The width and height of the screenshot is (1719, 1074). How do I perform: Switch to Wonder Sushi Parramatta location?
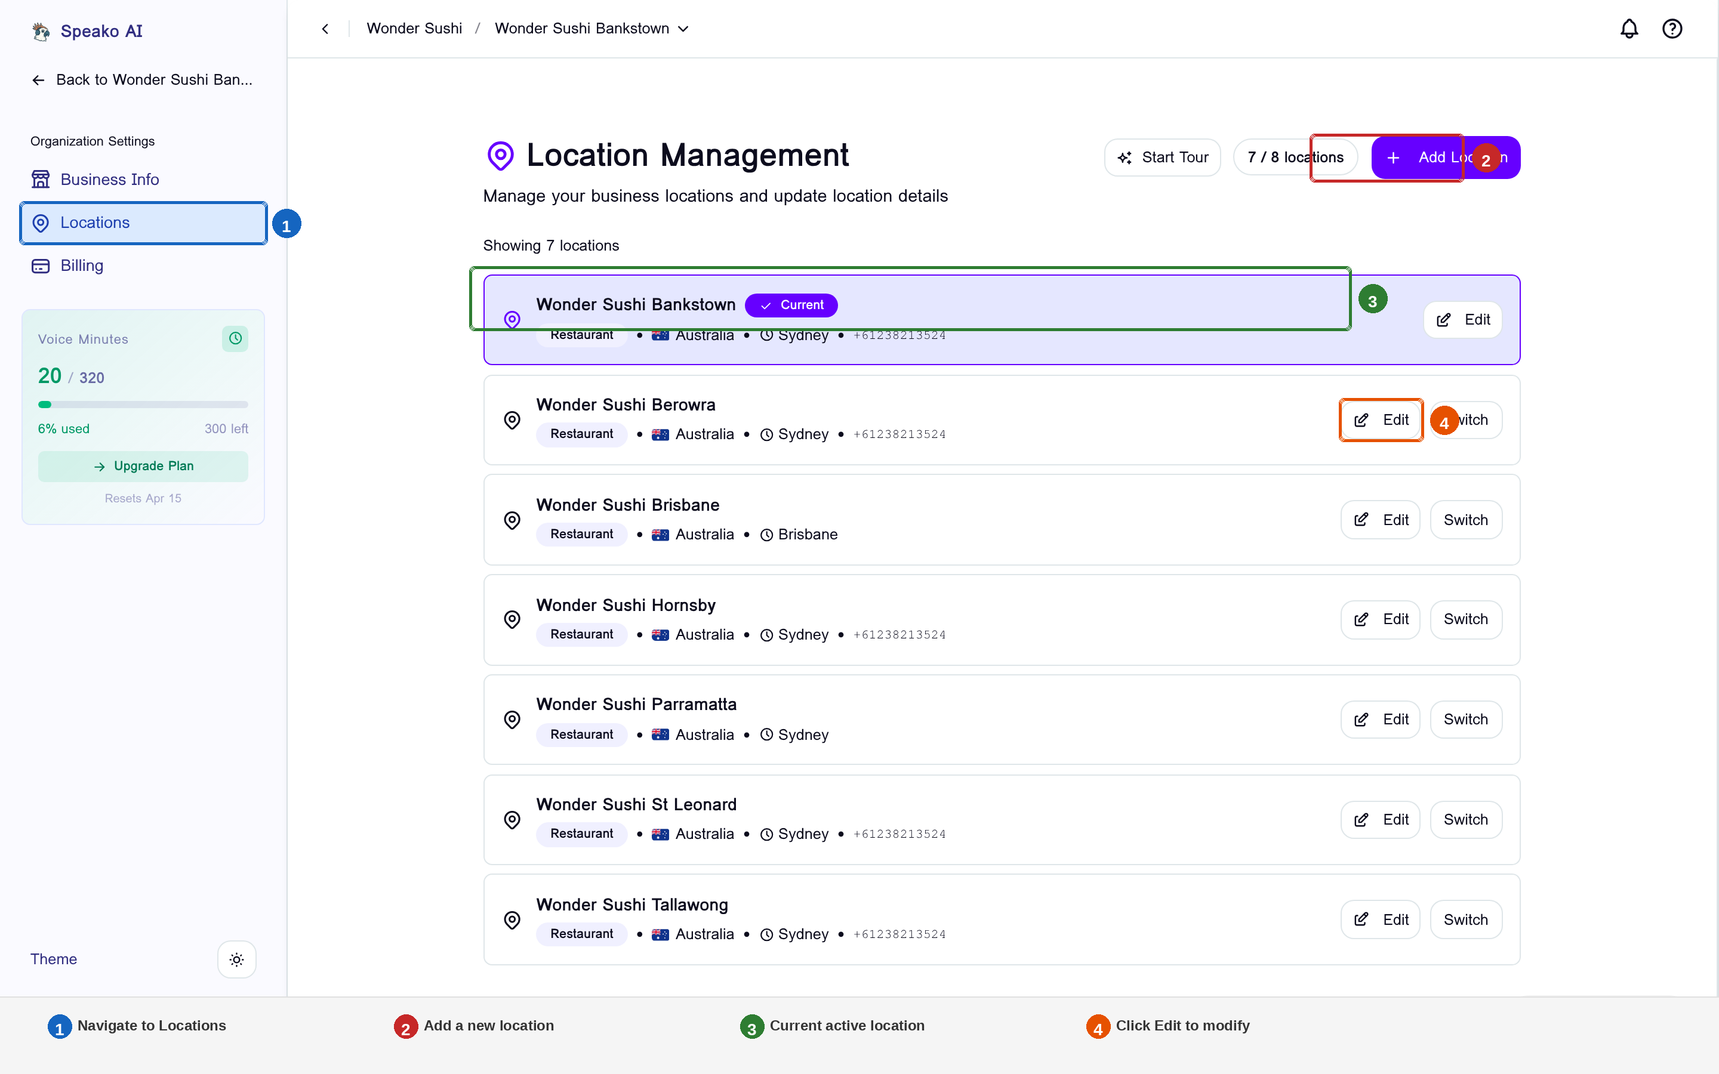(1465, 719)
